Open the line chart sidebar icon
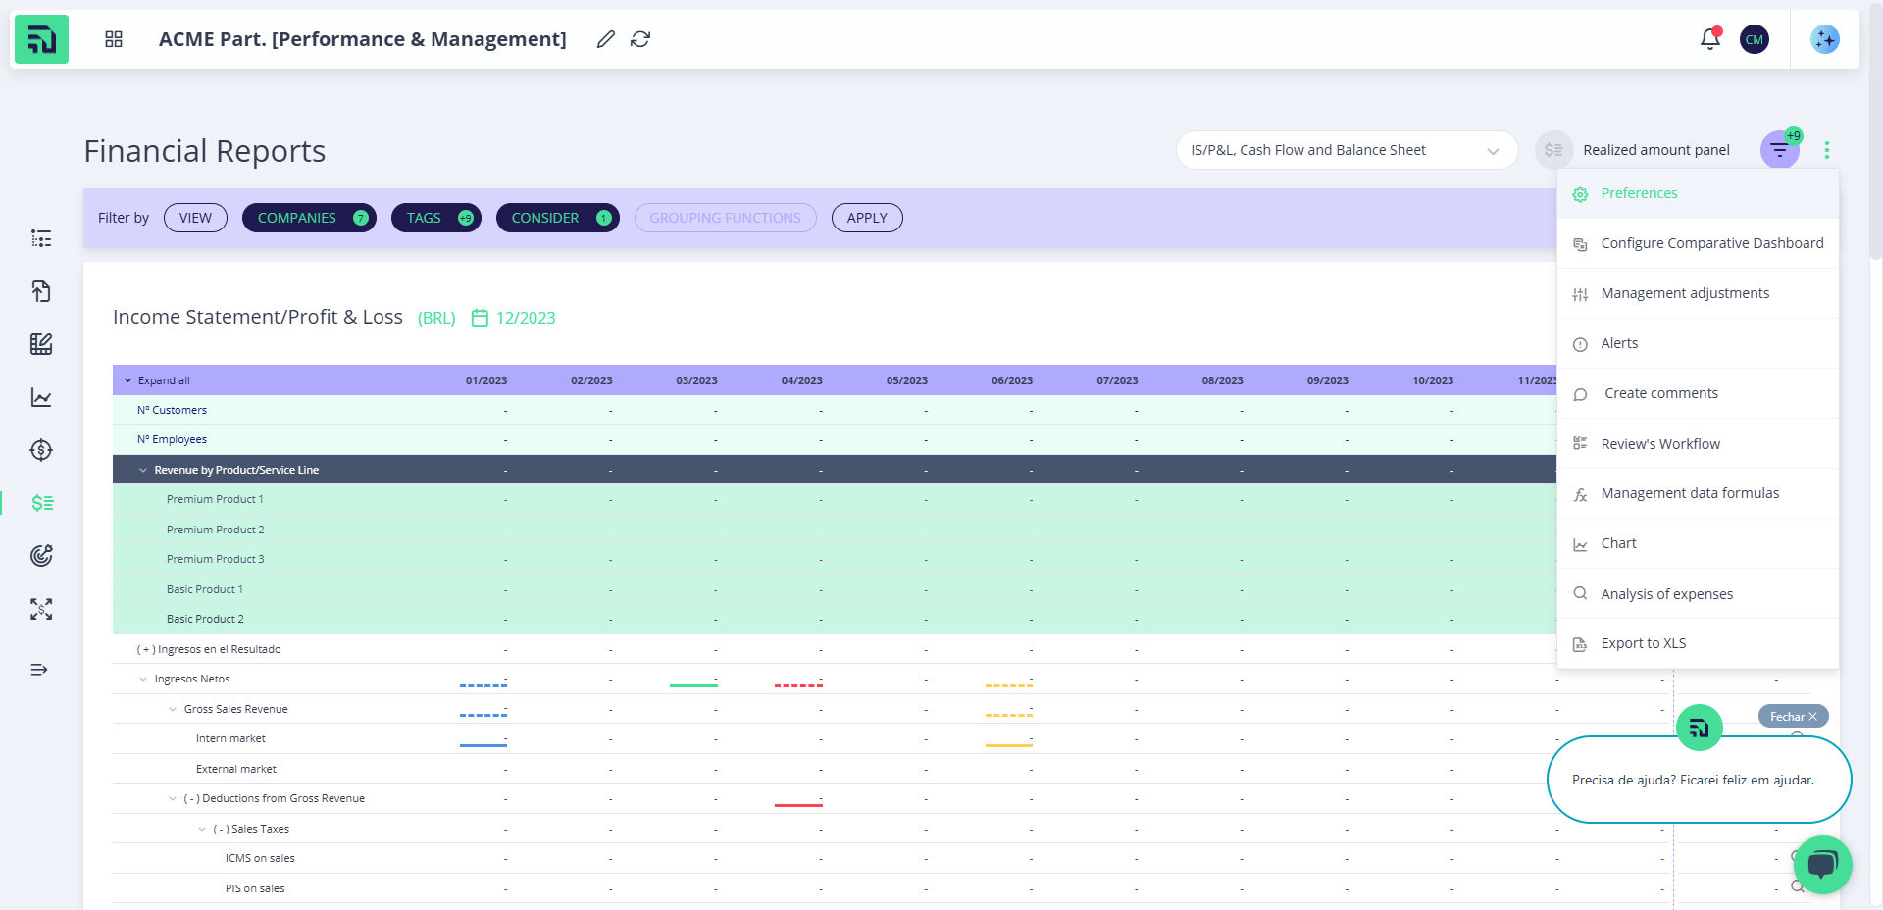Screen dimensions: 1883x910 click(x=41, y=397)
